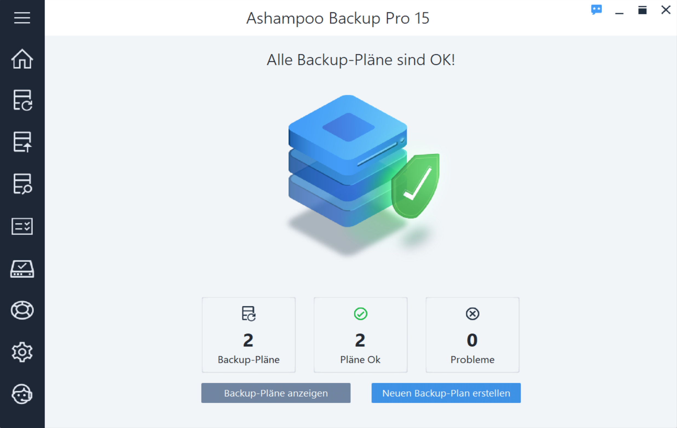Viewport: 677px width, 428px height.
Task: Click the Probleme X circle icon
Action: [x=472, y=314]
